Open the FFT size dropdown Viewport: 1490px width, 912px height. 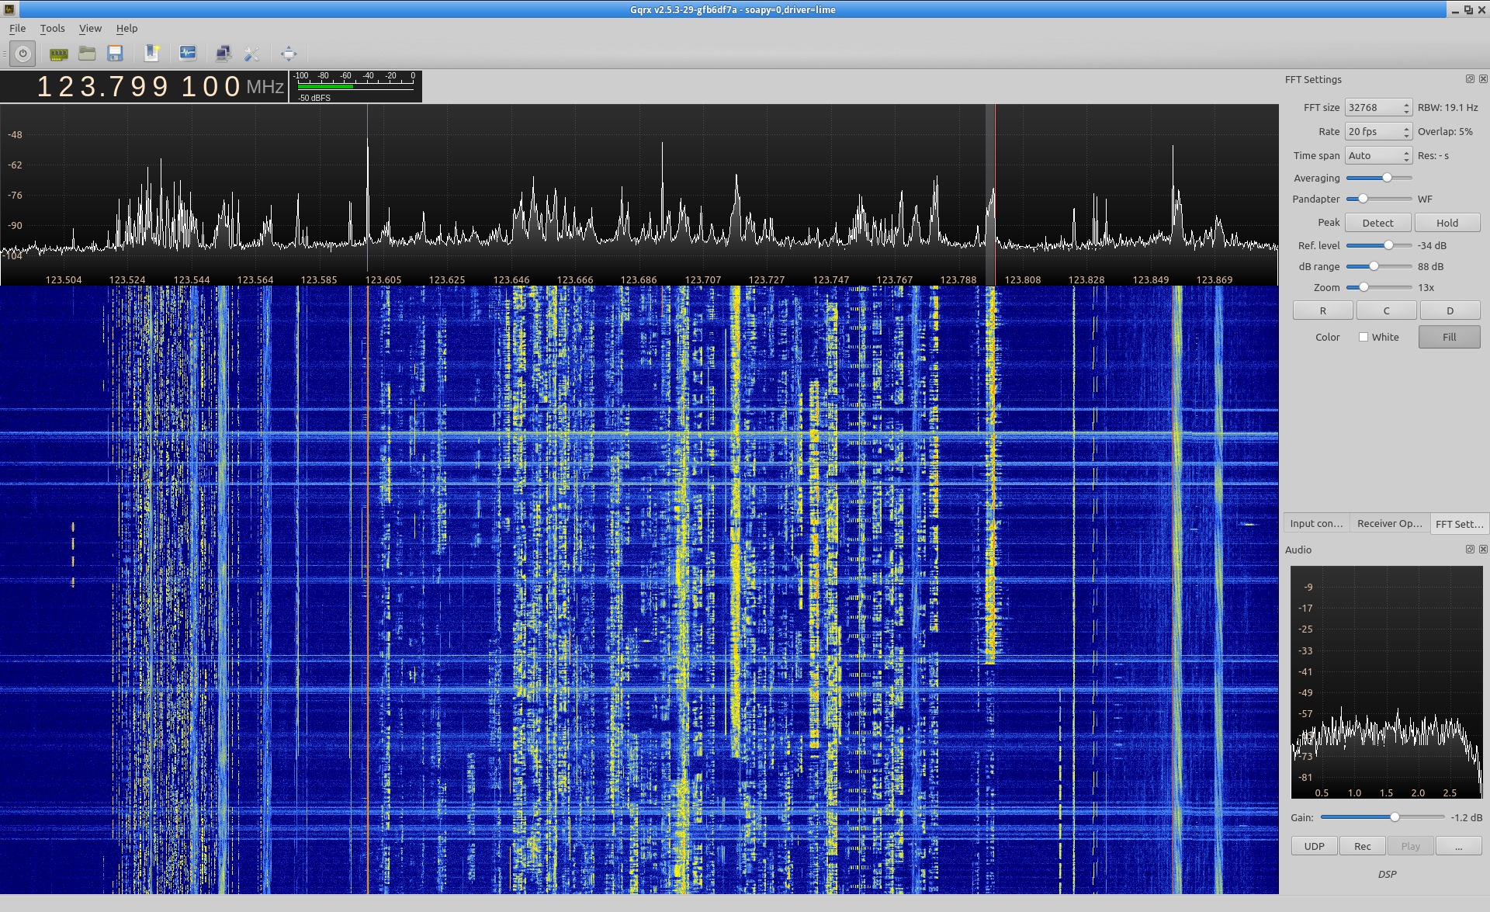1378,108
